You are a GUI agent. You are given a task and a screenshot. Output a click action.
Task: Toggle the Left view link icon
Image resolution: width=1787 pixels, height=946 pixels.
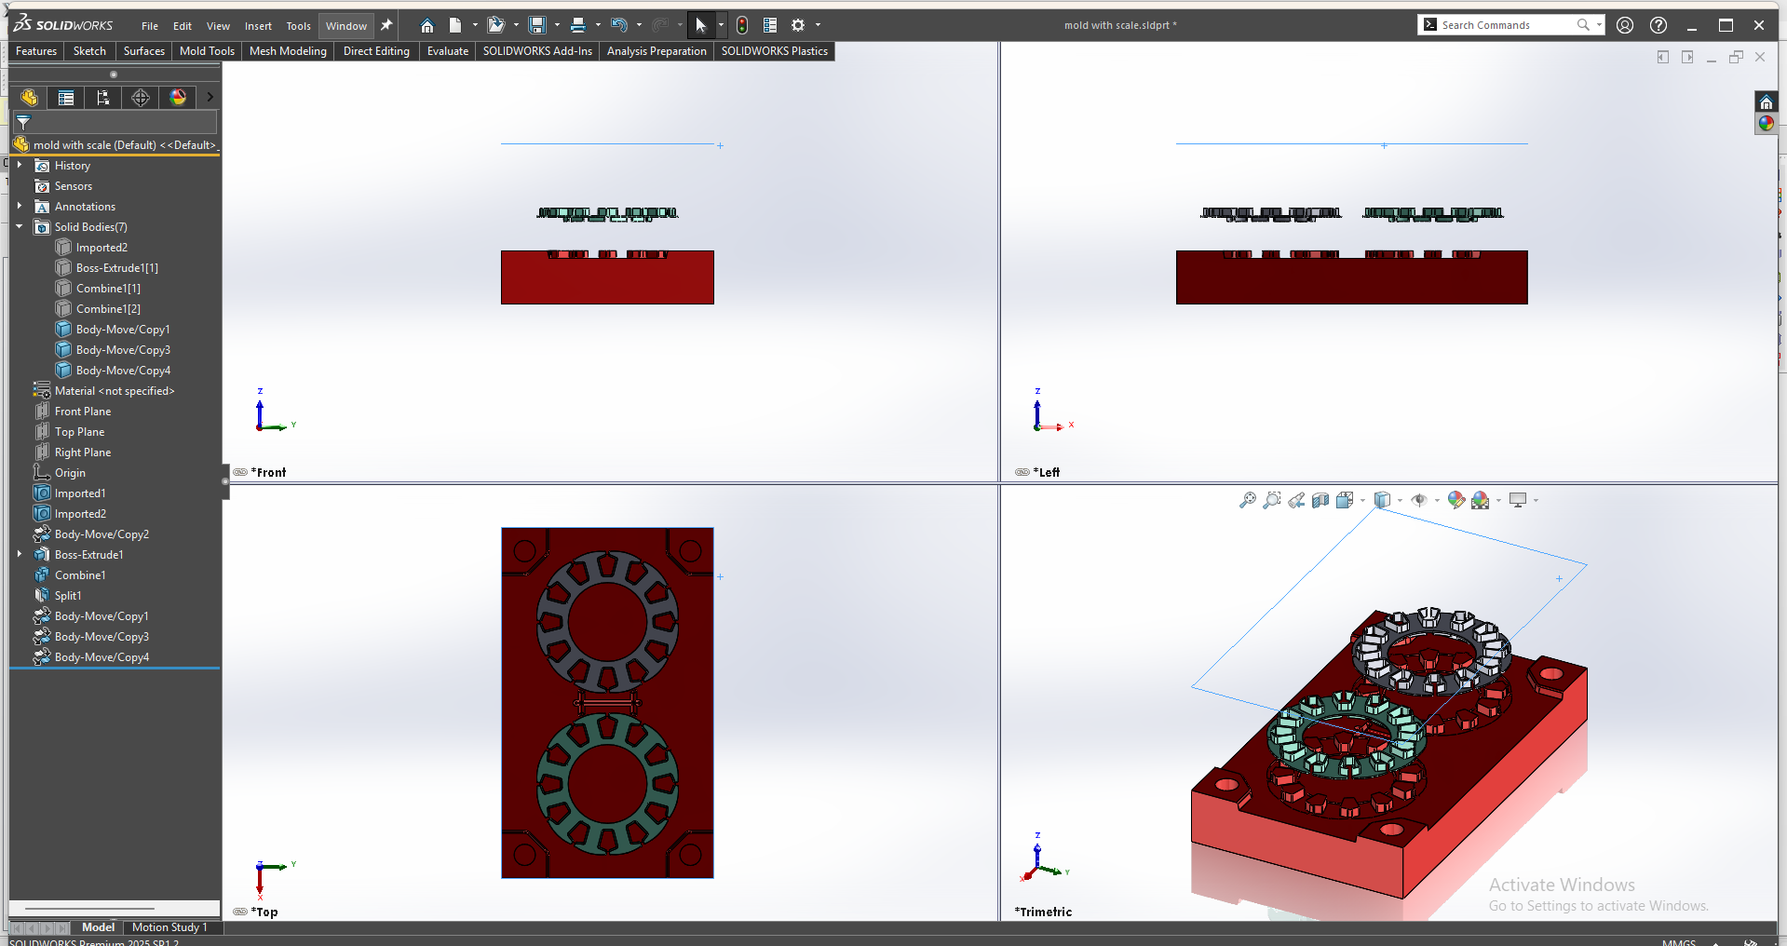pos(1022,472)
